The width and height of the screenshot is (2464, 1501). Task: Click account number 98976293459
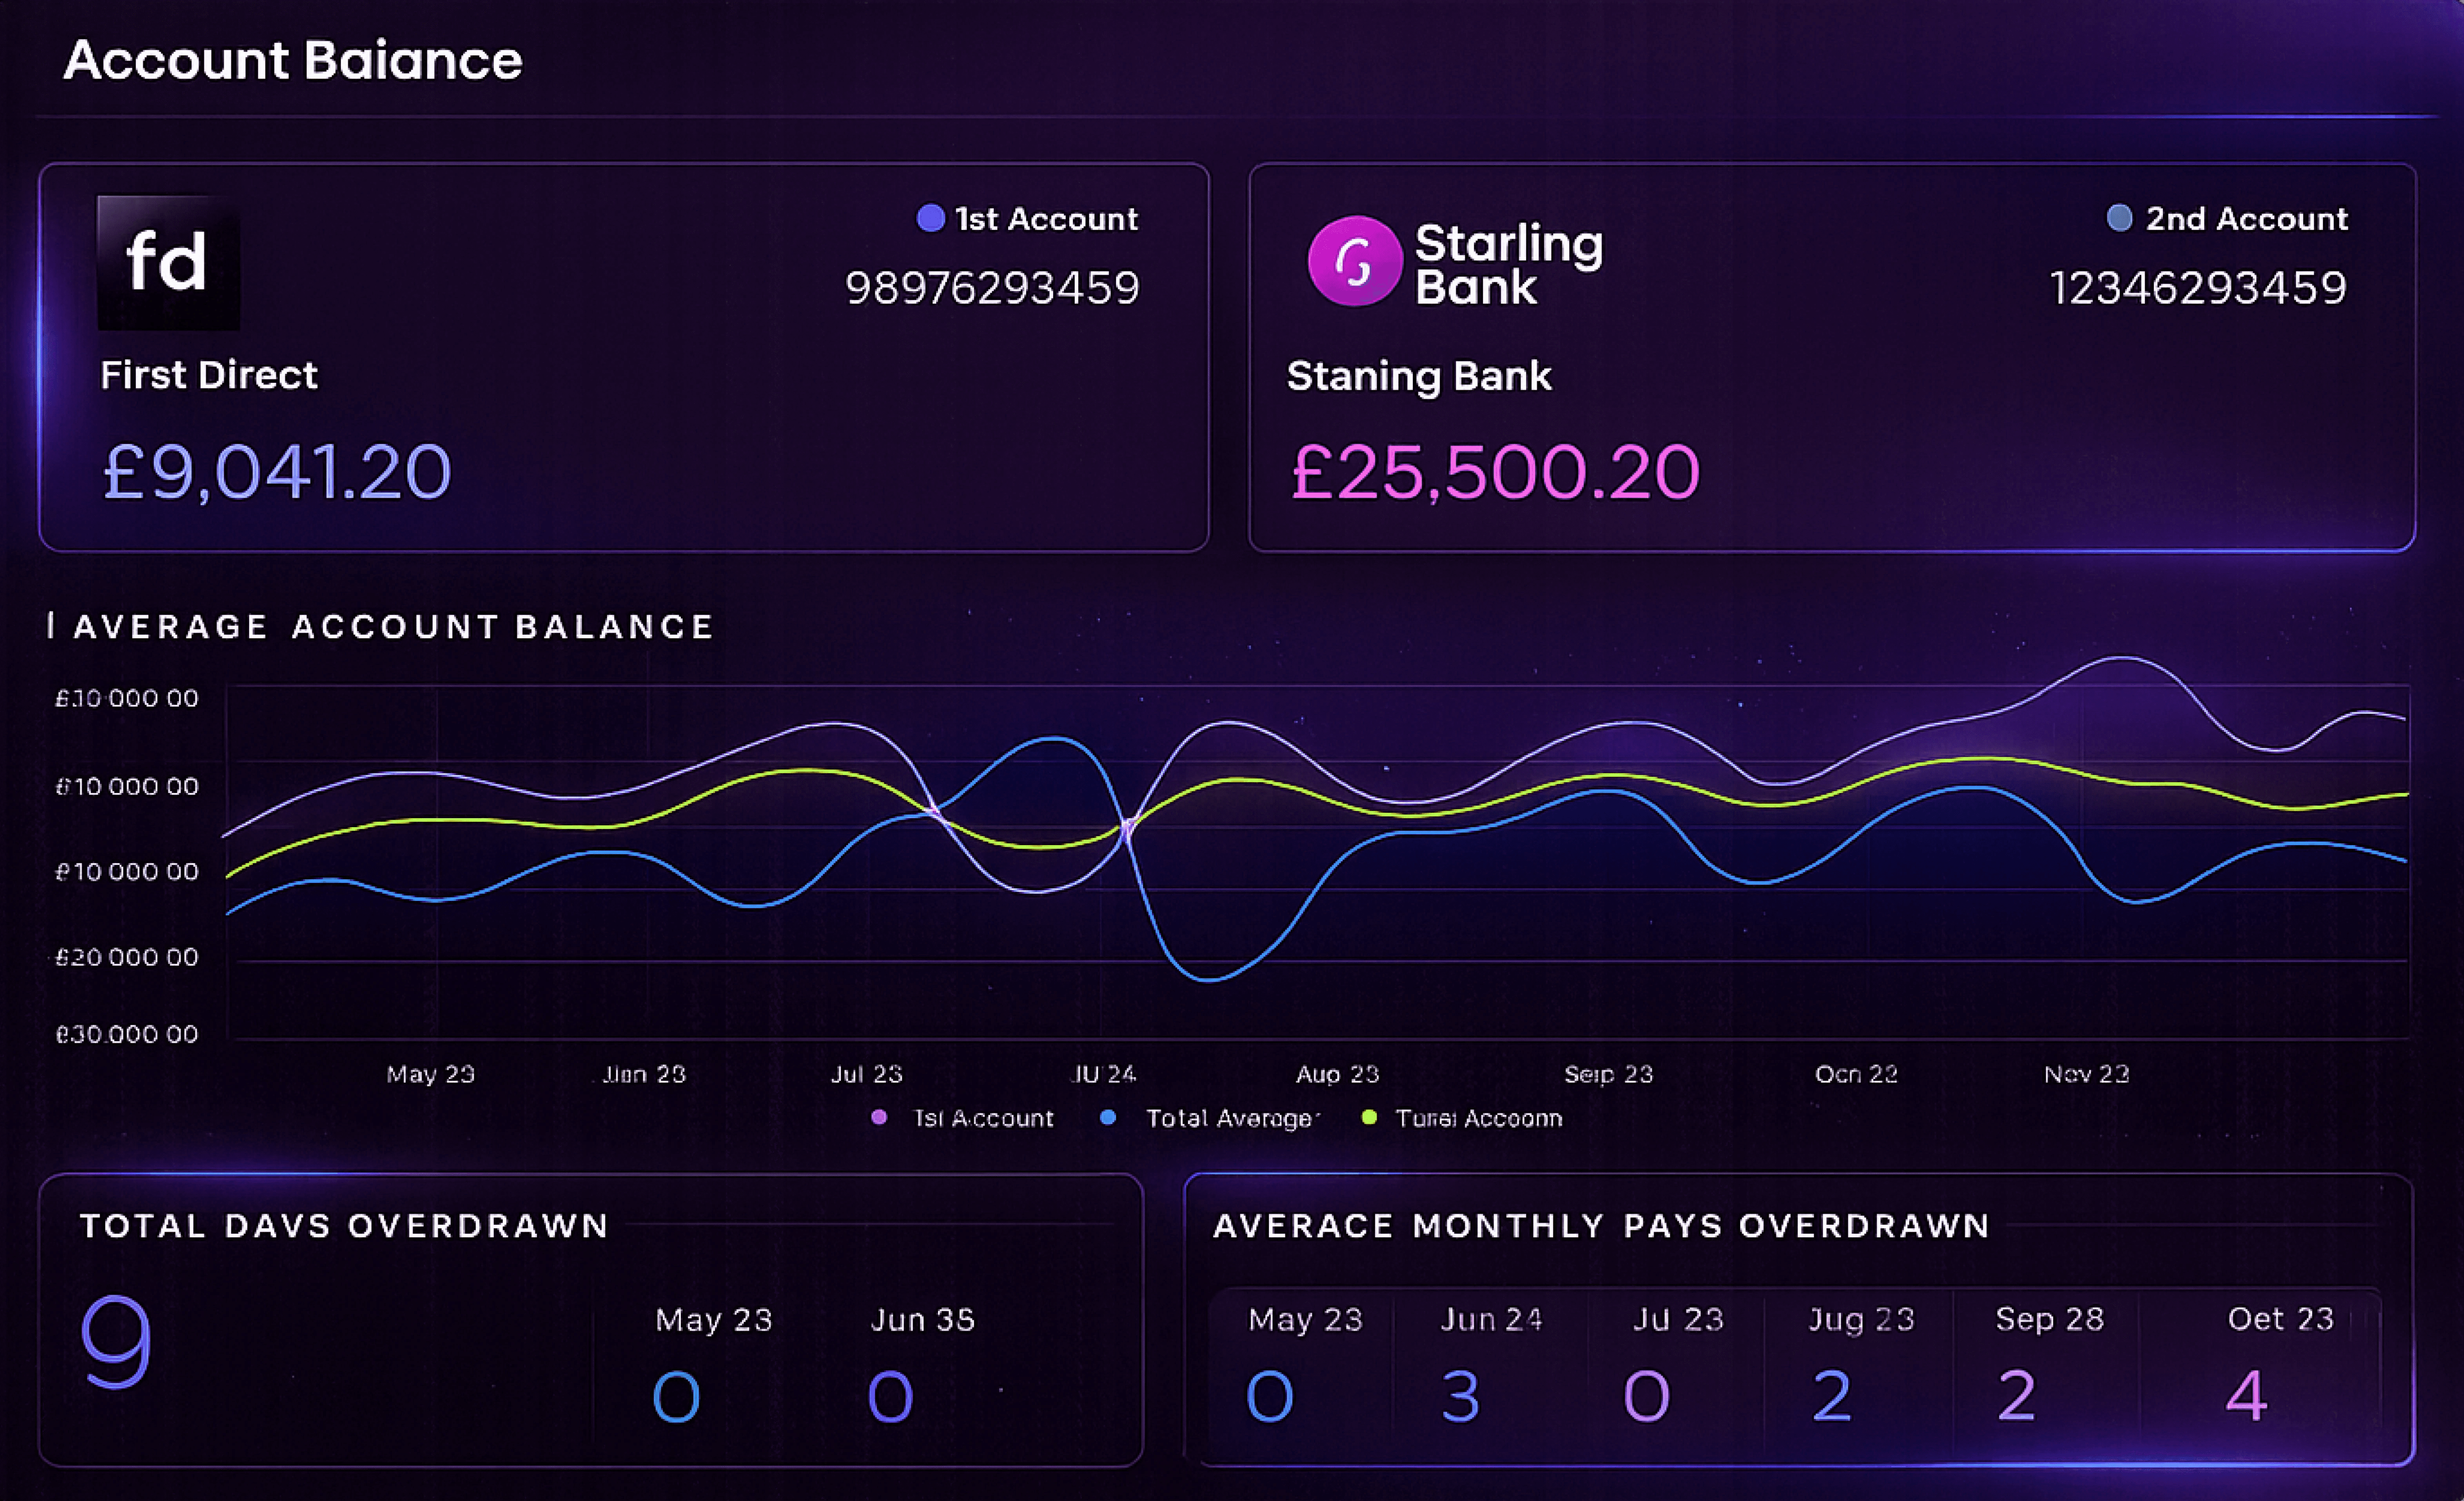pos(992,288)
